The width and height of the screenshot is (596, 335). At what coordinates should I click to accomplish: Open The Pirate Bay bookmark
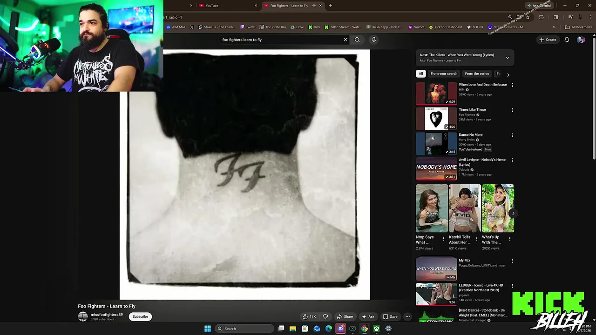tap(273, 27)
